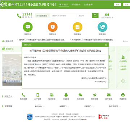Expand the 市直部门 links dropdown
This screenshot has height=130, width=130.
(89, 107)
